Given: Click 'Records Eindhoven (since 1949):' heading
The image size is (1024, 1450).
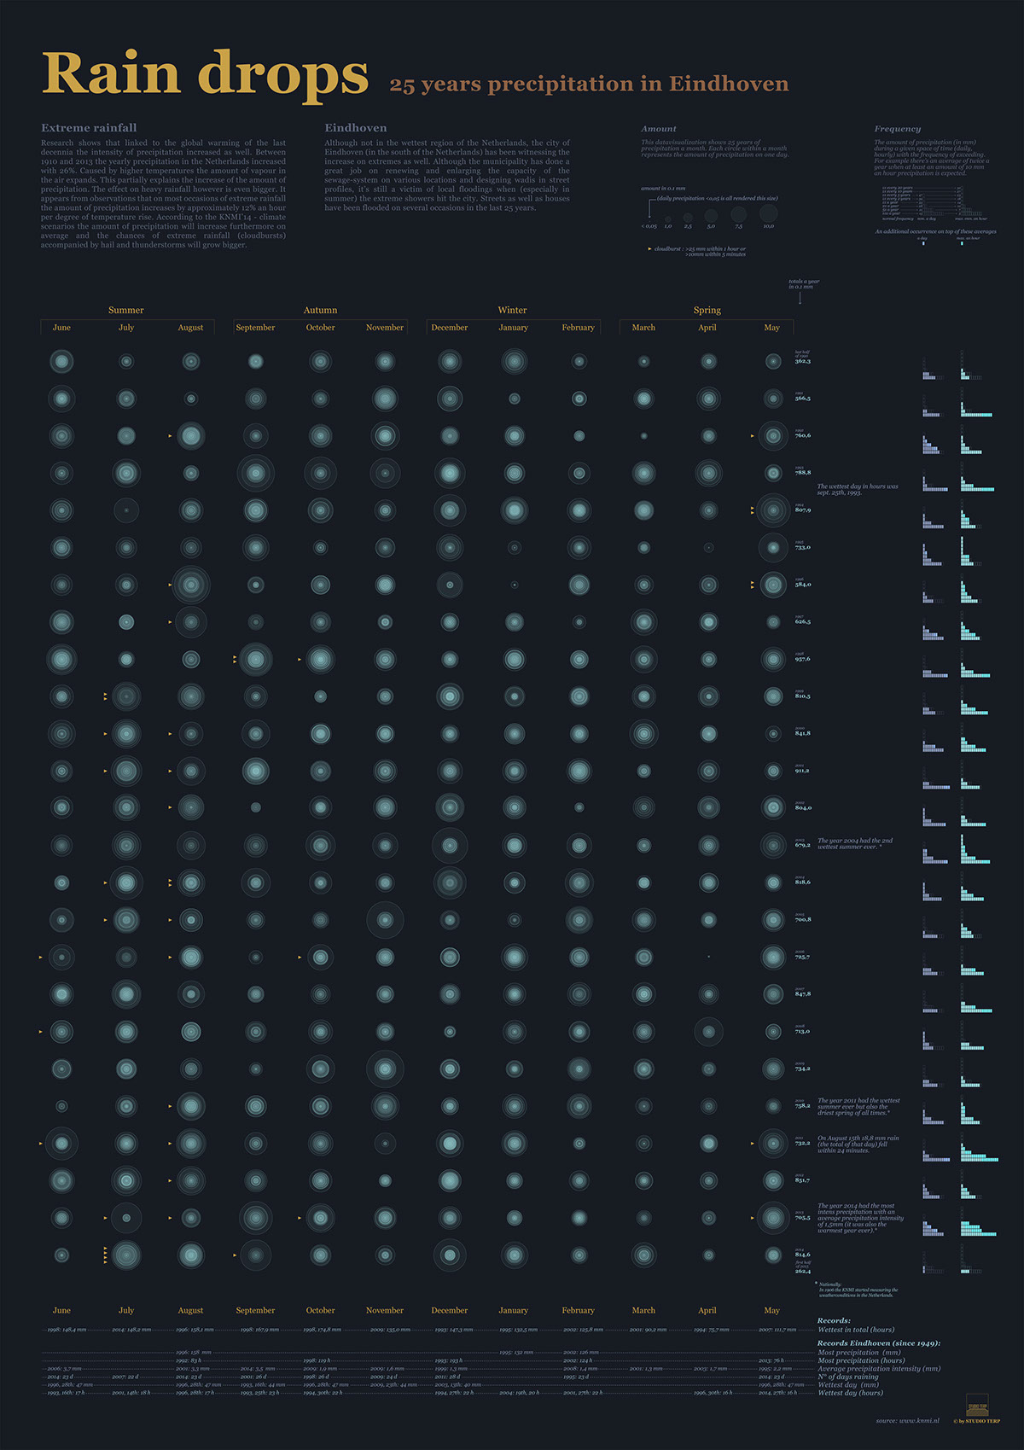Looking at the screenshot, I should (879, 1343).
